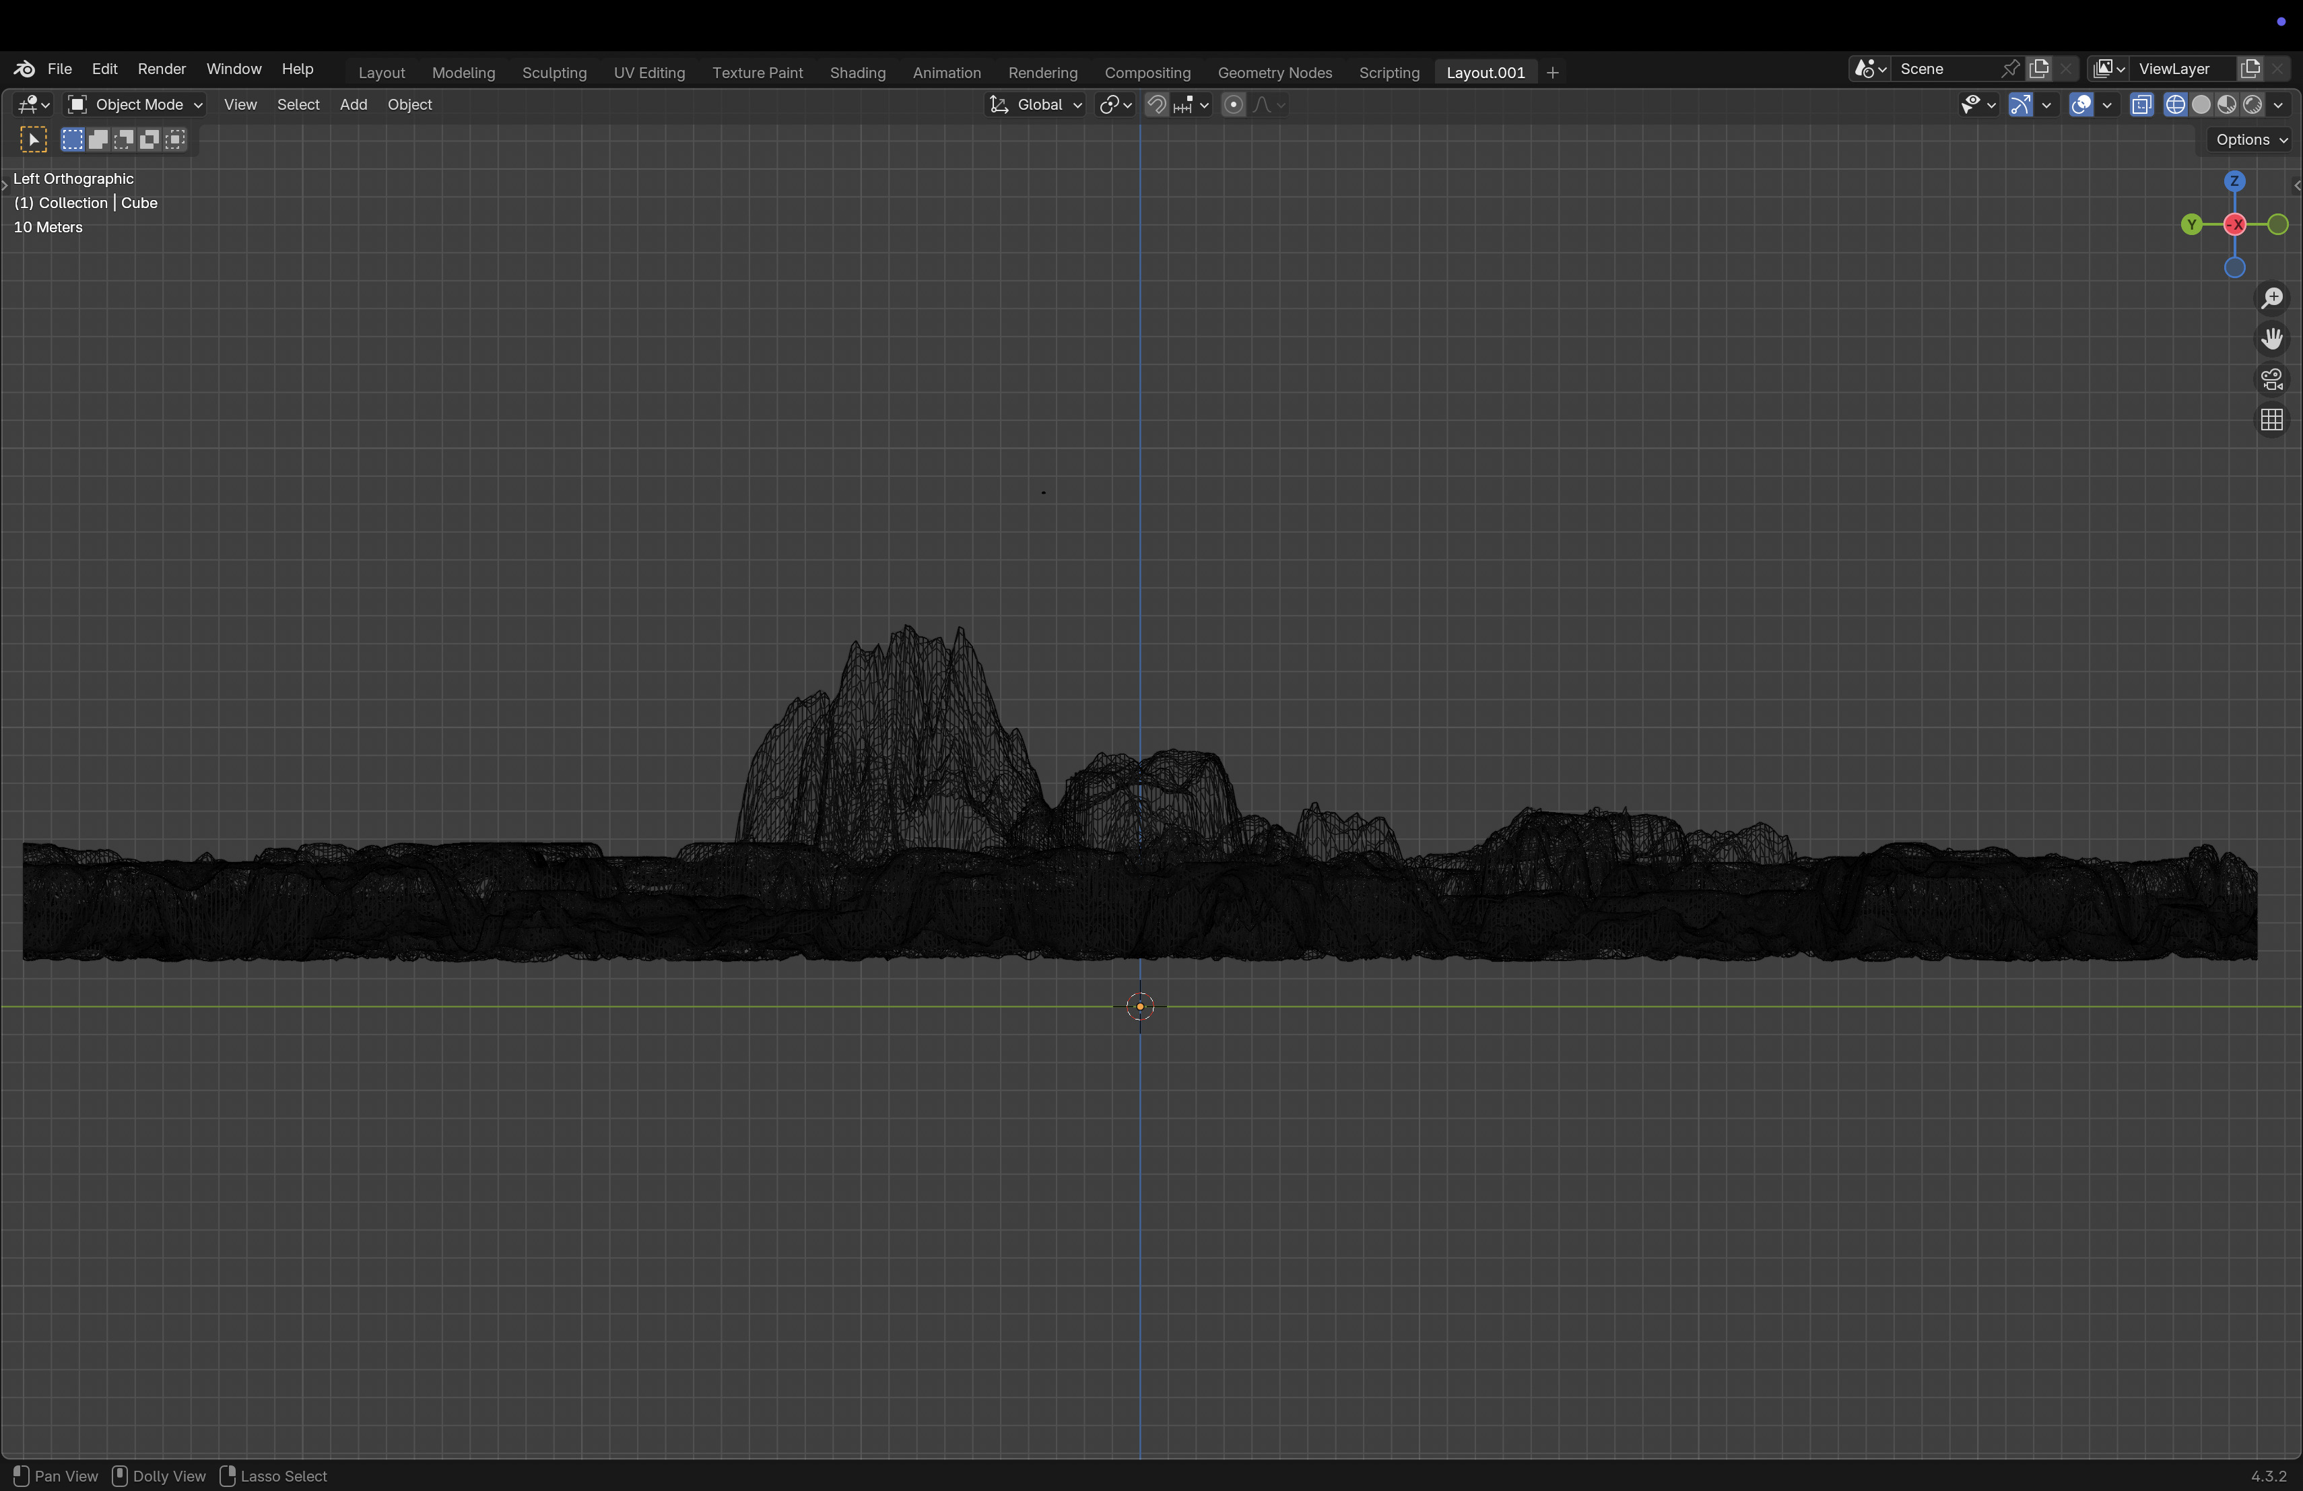Toggle viewport gizmos display

click(2020, 104)
